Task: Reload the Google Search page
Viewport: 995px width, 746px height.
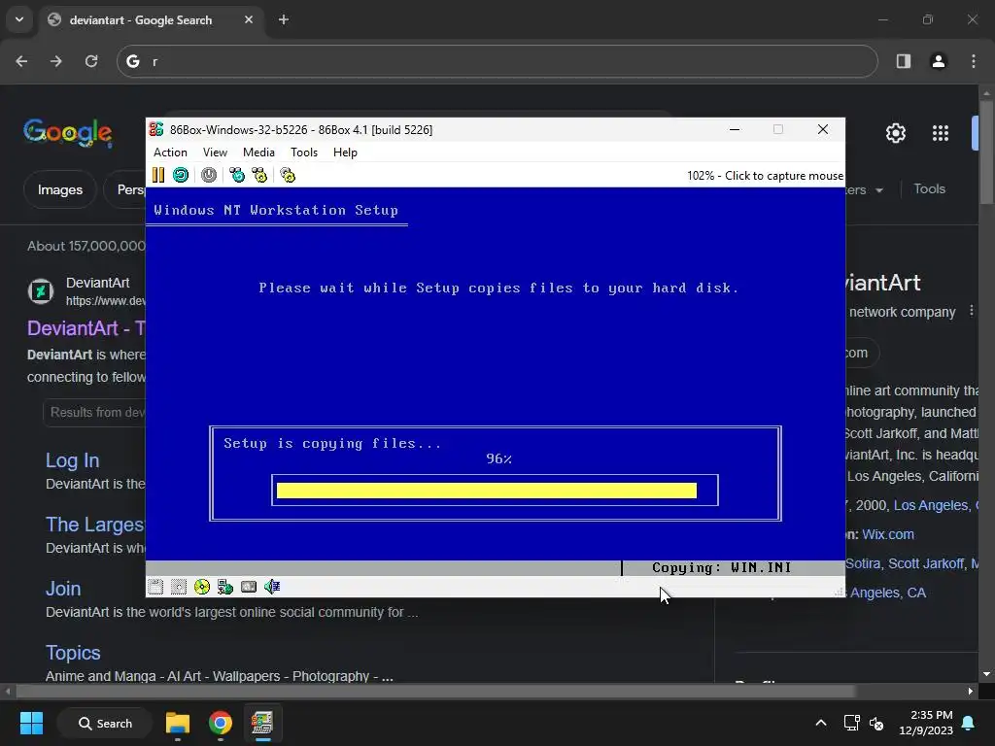Action: [91, 61]
